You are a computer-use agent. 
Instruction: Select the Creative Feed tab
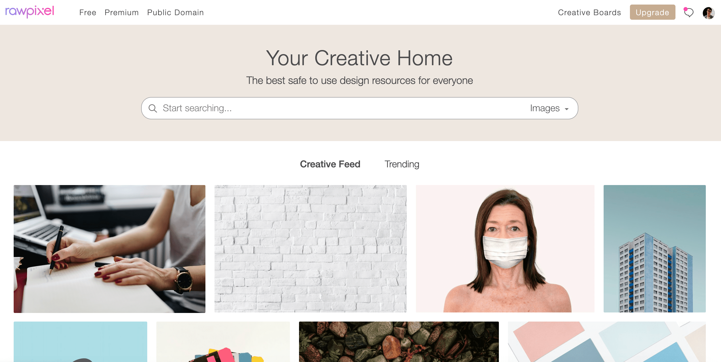click(330, 164)
